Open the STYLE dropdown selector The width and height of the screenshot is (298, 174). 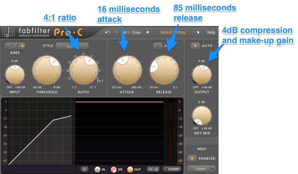click(x=72, y=46)
